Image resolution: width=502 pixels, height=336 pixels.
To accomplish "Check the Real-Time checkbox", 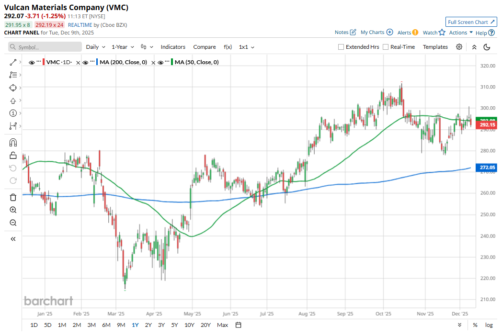I will pos(386,47).
